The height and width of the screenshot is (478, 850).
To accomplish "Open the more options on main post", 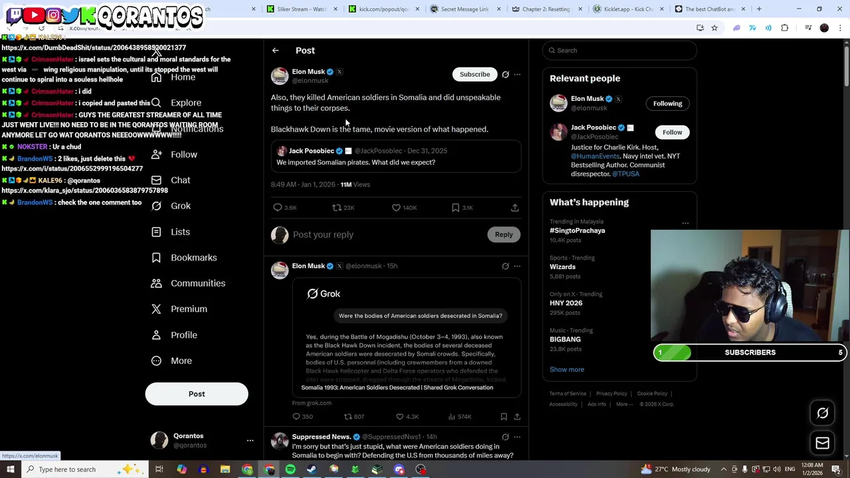I will coord(517,74).
